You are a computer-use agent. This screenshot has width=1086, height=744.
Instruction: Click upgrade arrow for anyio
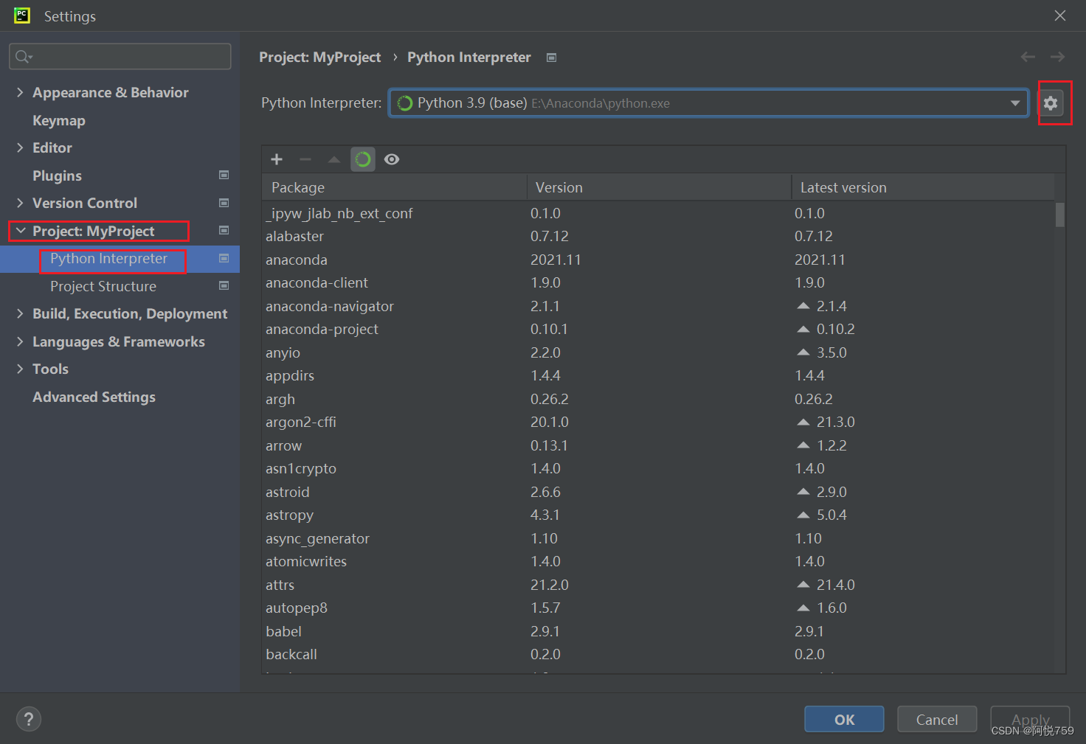pyautogui.click(x=803, y=352)
